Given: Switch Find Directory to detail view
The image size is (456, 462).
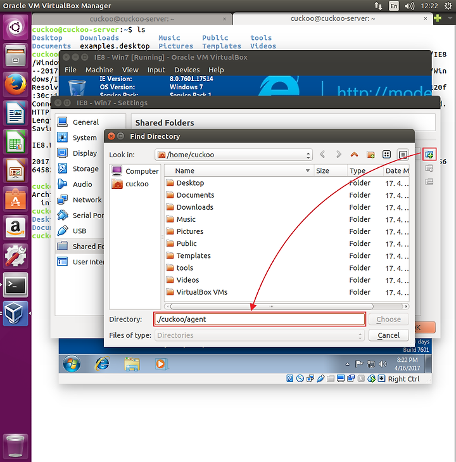Looking at the screenshot, I should [x=403, y=155].
